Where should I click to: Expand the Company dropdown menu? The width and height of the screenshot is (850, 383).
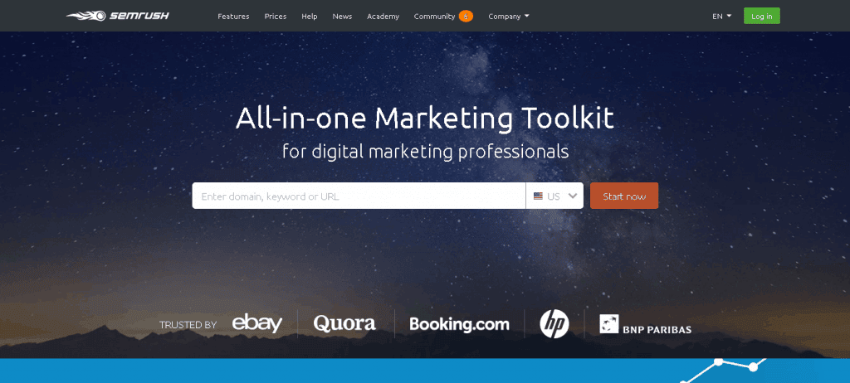click(x=509, y=17)
